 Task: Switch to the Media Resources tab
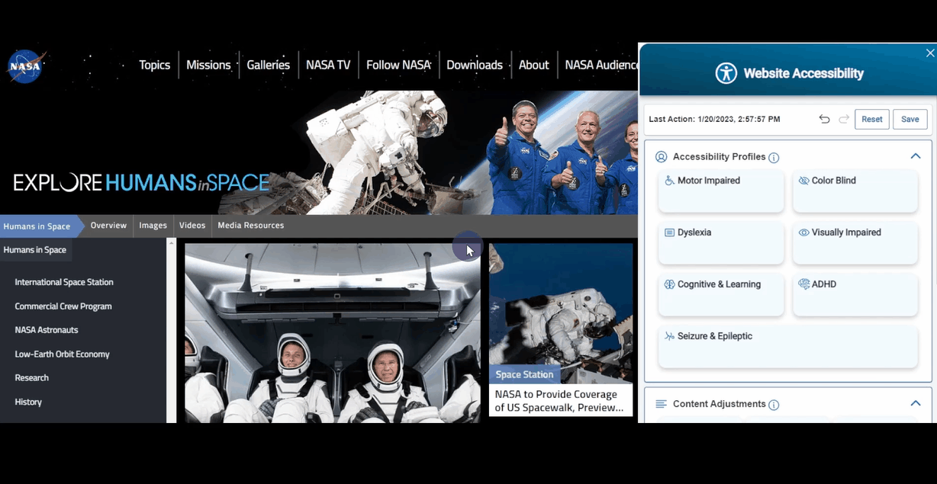point(251,226)
